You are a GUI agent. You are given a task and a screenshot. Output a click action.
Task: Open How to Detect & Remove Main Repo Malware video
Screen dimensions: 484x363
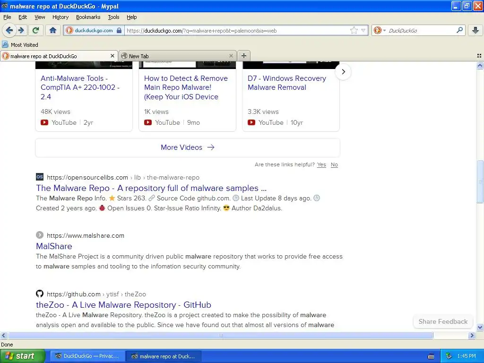pyautogui.click(x=186, y=87)
